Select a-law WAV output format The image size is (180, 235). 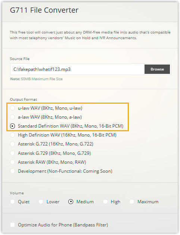click(12, 117)
